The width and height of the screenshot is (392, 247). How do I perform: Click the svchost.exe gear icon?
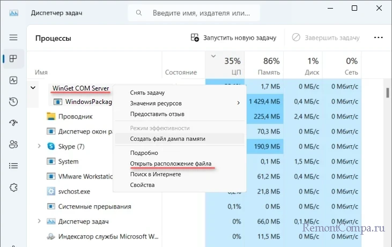(51, 191)
